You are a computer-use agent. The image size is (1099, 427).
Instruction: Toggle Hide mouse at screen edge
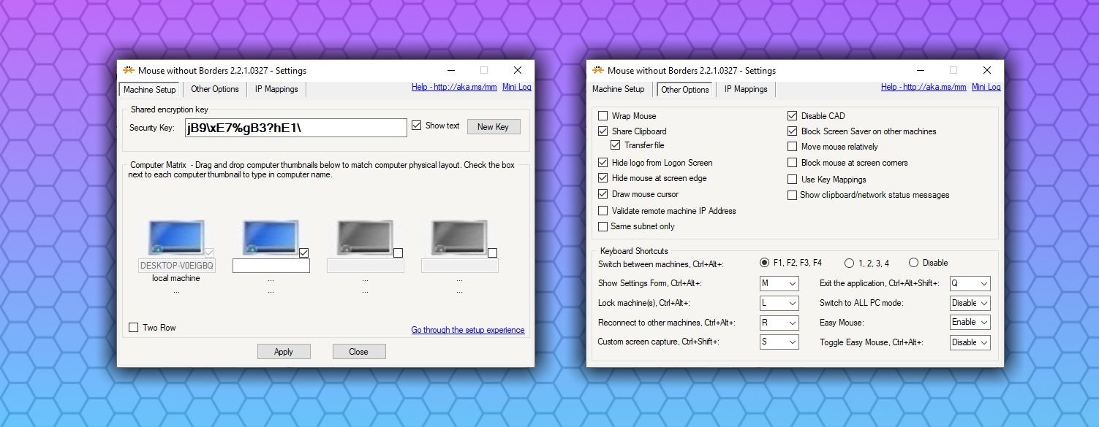click(x=603, y=178)
